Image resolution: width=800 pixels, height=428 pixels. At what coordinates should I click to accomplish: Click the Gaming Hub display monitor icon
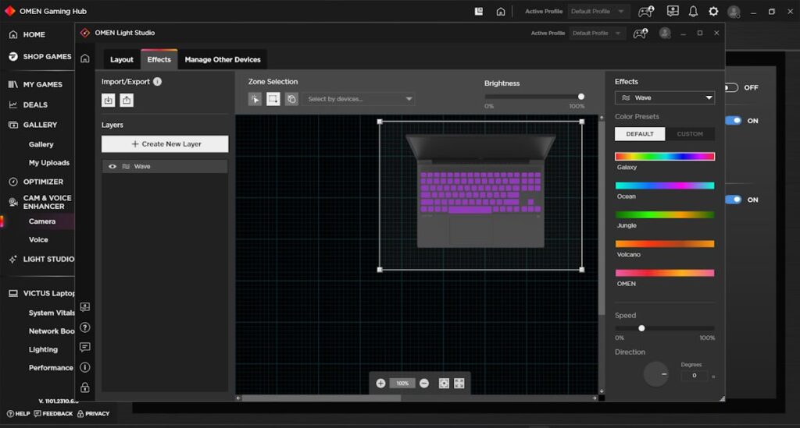tap(673, 11)
